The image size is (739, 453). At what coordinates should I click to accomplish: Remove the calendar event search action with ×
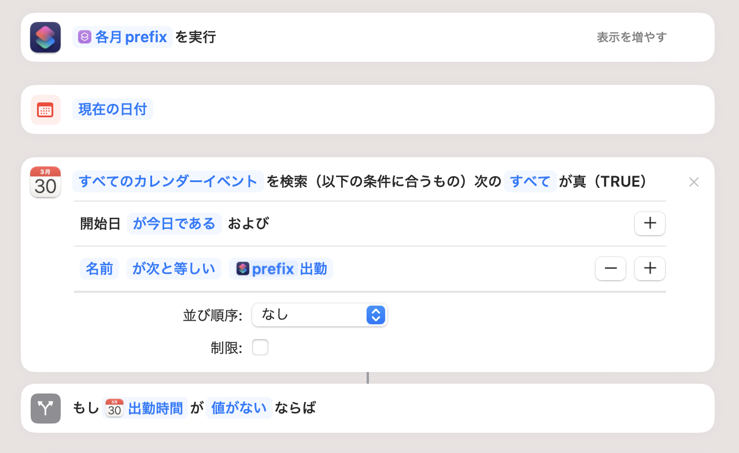[x=693, y=181]
